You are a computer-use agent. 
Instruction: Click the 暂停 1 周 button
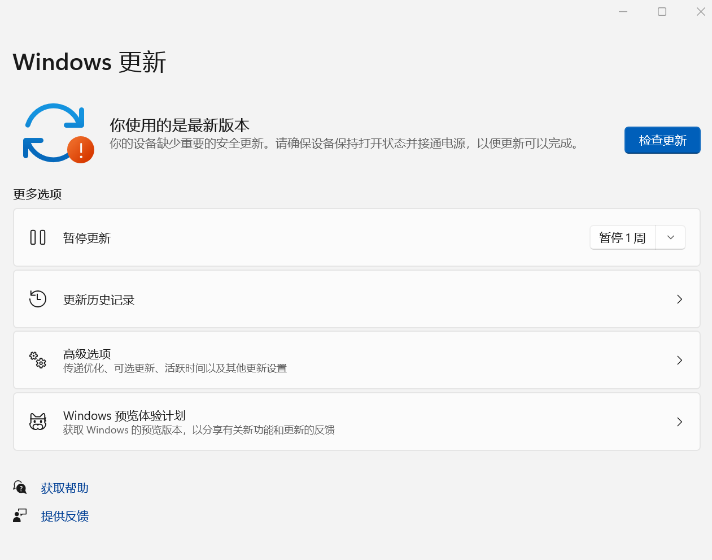pyautogui.click(x=623, y=237)
